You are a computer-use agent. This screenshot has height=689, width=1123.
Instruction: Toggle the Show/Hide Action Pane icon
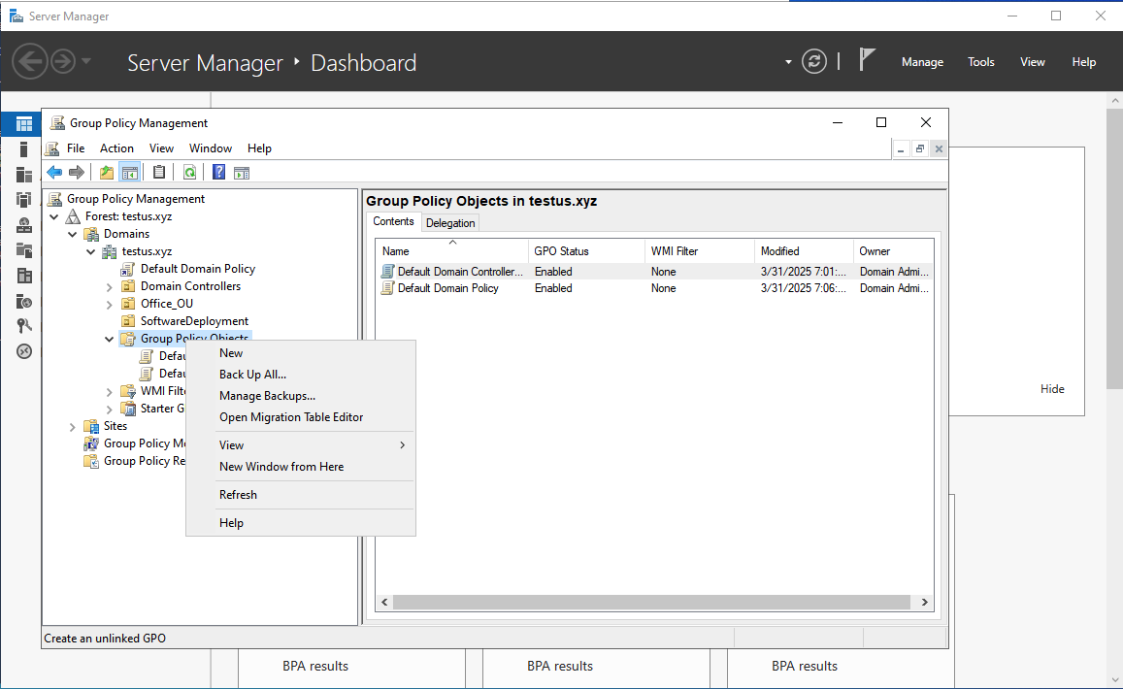[x=242, y=173]
